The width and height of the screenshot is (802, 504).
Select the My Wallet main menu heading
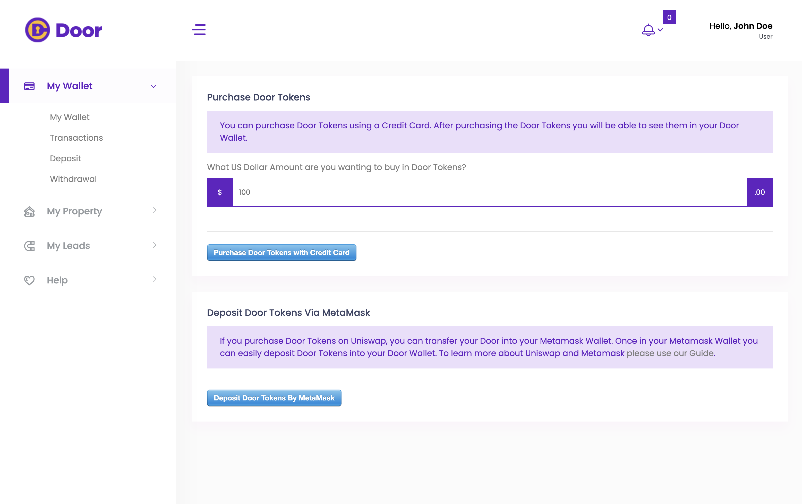click(x=70, y=86)
